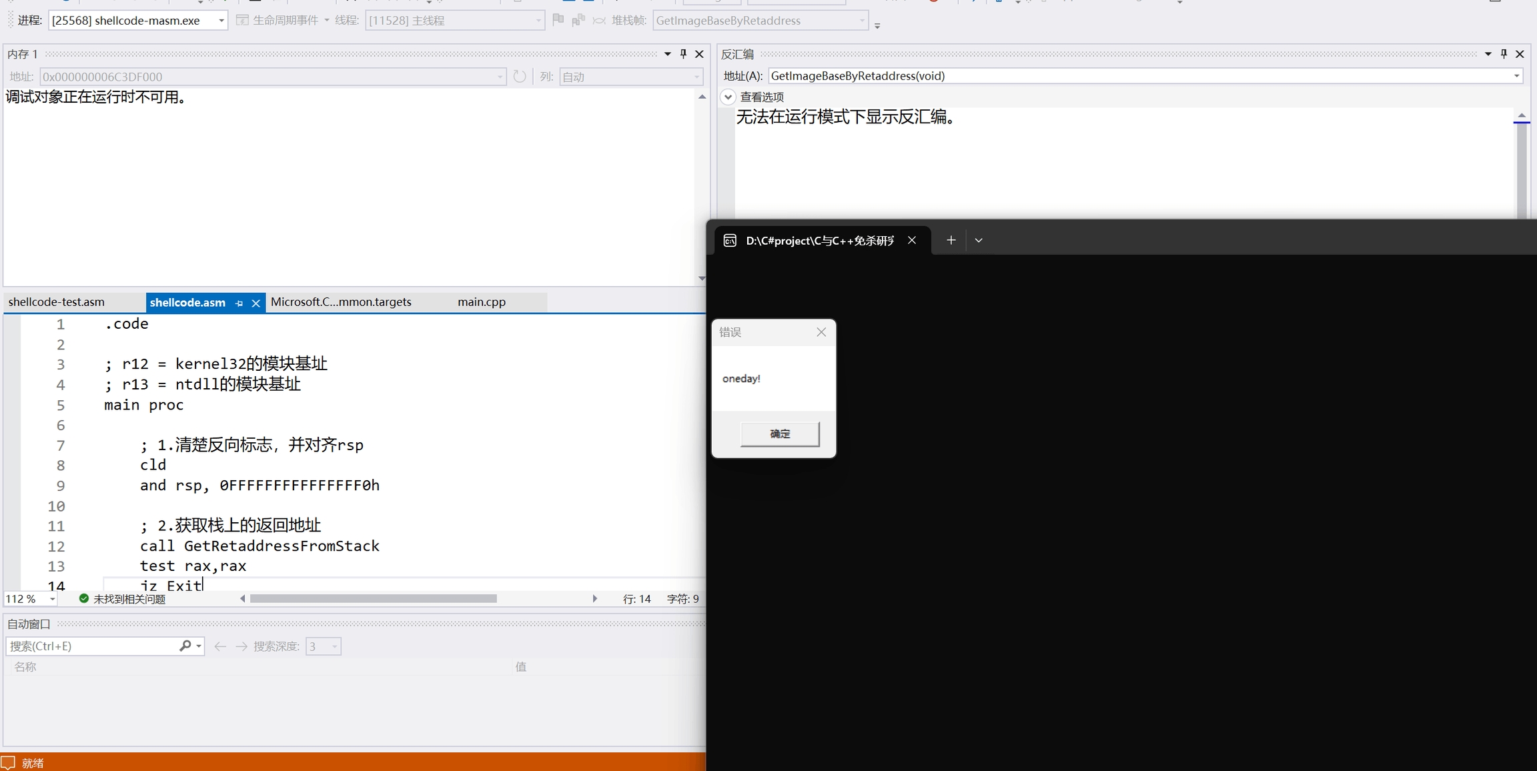Pin the Memory 1 panel
The width and height of the screenshot is (1537, 771).
683,54
